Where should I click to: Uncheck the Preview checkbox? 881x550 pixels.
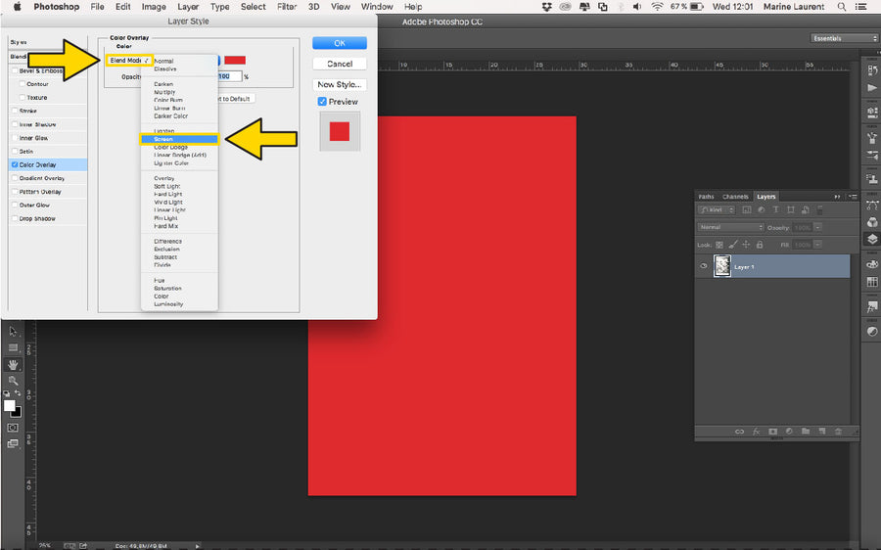click(322, 102)
